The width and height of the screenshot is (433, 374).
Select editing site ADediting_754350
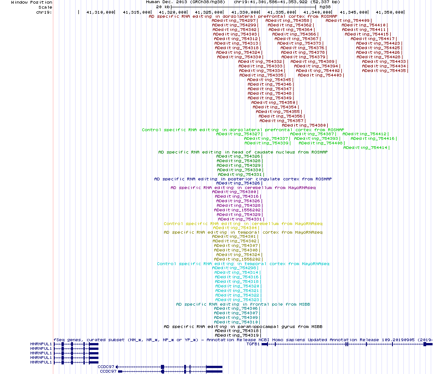point(274,102)
